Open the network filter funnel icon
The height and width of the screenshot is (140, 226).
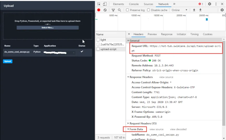click(113, 10)
